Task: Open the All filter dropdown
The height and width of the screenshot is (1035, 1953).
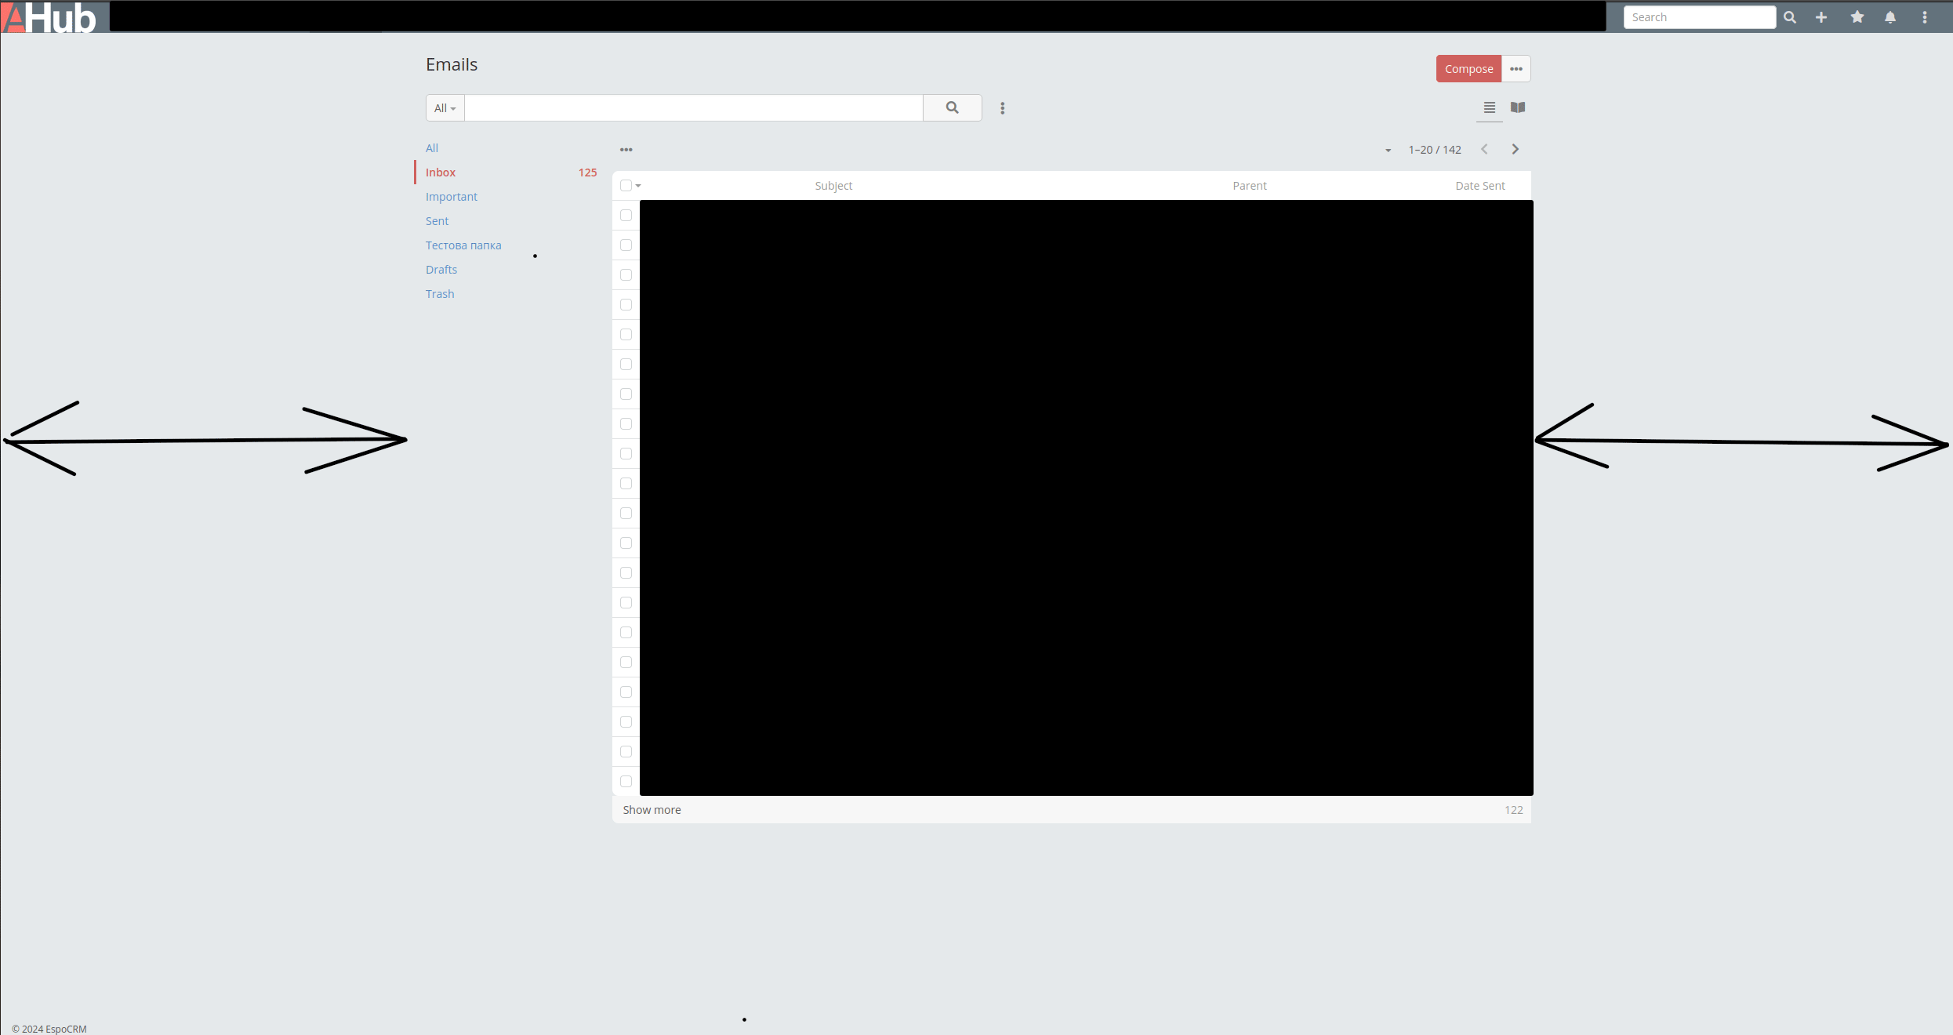Action: click(x=445, y=108)
